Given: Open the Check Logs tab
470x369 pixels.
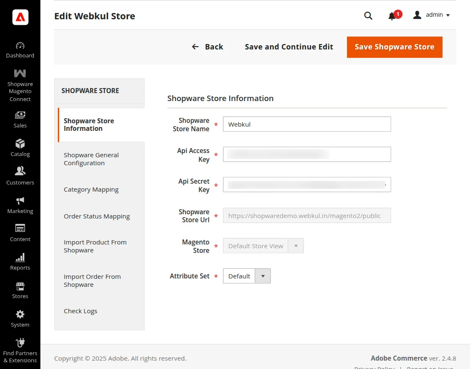Looking at the screenshot, I should (x=81, y=311).
